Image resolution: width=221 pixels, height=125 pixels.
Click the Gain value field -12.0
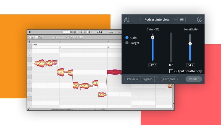point(153,65)
